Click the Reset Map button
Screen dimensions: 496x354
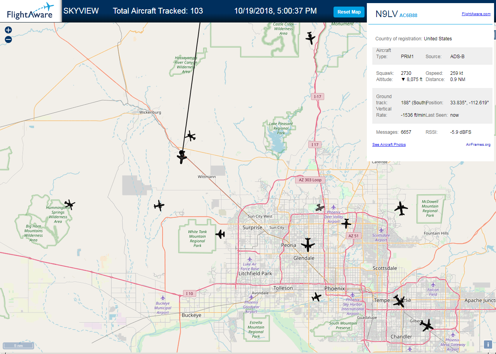pos(349,12)
